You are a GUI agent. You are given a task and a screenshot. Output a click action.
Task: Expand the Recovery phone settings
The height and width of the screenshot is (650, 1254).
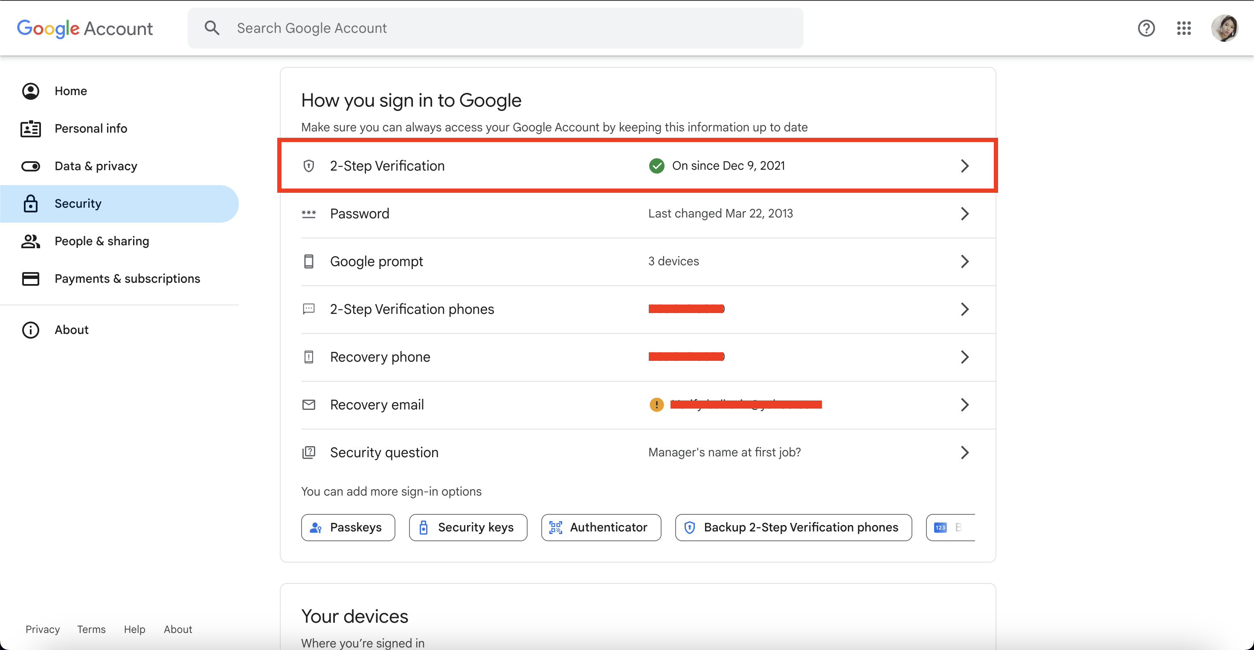click(965, 357)
